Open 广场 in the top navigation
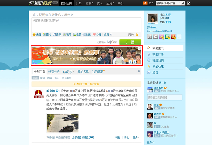The width and height of the screenshot is (213, 145). tap(79, 3)
